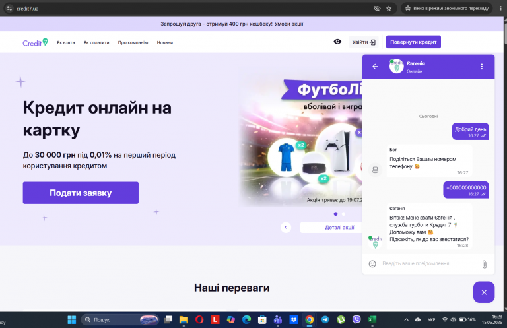Open Excel from the taskbar
This screenshot has height=328, width=507.
coord(372,320)
